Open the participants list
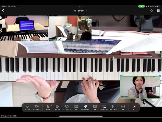The height and width of the screenshot is (122, 162). coord(48,107)
